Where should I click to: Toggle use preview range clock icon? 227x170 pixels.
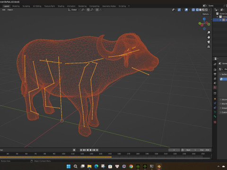click(x=183, y=150)
